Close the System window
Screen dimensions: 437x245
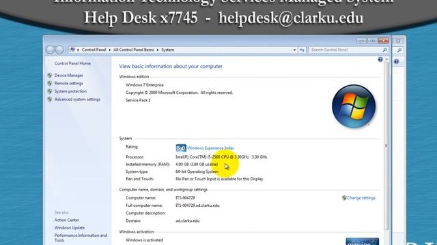pyautogui.click(x=384, y=41)
